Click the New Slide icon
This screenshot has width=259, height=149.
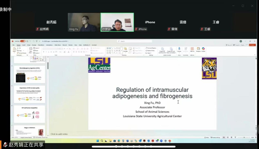tap(31, 50)
